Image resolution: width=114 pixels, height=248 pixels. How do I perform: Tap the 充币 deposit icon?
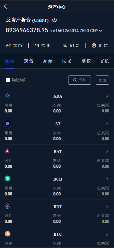tap(8, 46)
